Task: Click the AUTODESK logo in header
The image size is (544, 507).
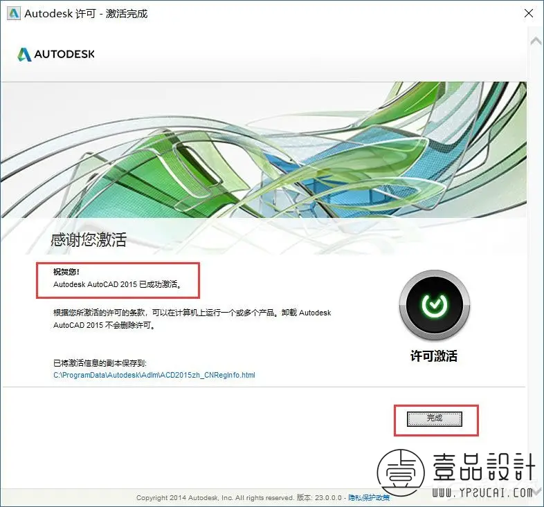Action: [56, 54]
